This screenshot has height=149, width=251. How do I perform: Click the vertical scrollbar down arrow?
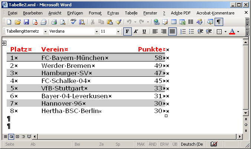(x=246, y=113)
